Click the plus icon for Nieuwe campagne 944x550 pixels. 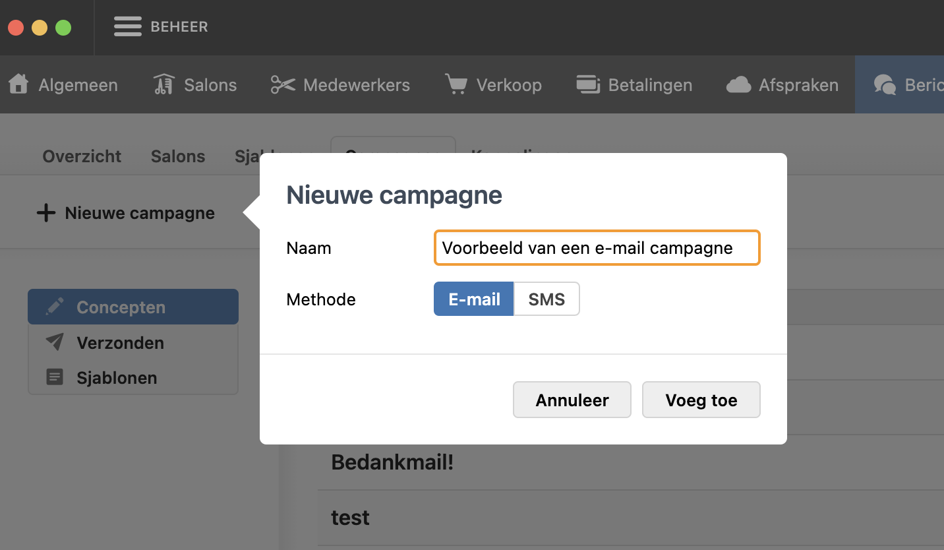pos(45,213)
